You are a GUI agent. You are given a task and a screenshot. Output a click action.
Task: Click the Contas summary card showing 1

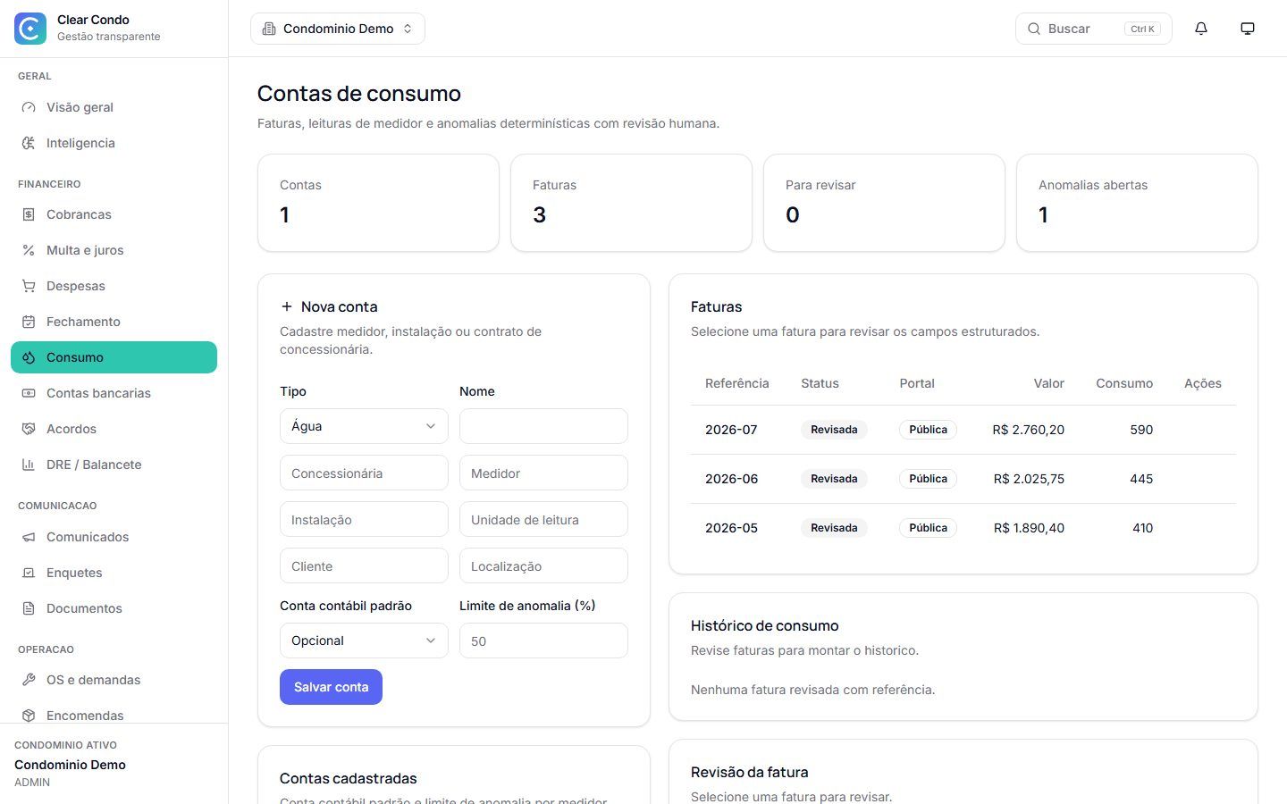[x=378, y=203]
